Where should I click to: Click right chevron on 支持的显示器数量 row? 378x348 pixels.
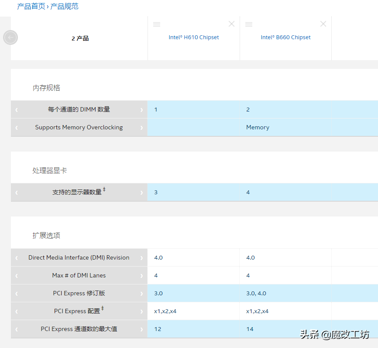(141, 193)
